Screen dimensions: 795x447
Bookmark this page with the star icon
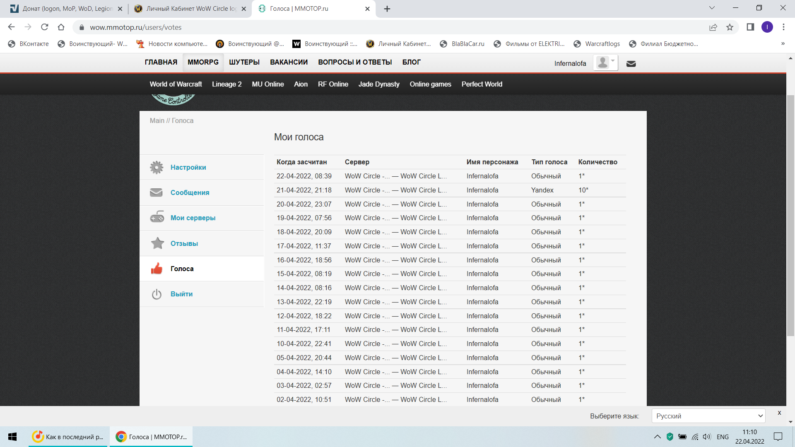pyautogui.click(x=730, y=27)
